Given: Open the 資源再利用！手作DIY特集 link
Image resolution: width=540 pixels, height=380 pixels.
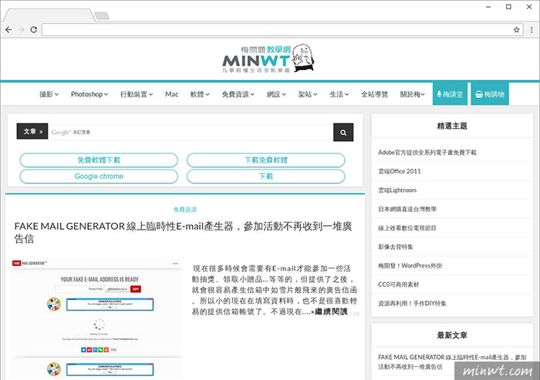Looking at the screenshot, I should pyautogui.click(x=412, y=303).
